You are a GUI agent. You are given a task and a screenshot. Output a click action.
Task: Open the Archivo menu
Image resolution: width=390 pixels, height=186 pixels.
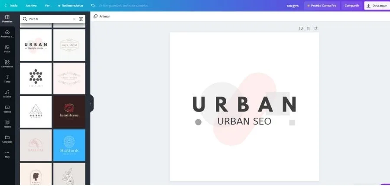[x=31, y=6]
